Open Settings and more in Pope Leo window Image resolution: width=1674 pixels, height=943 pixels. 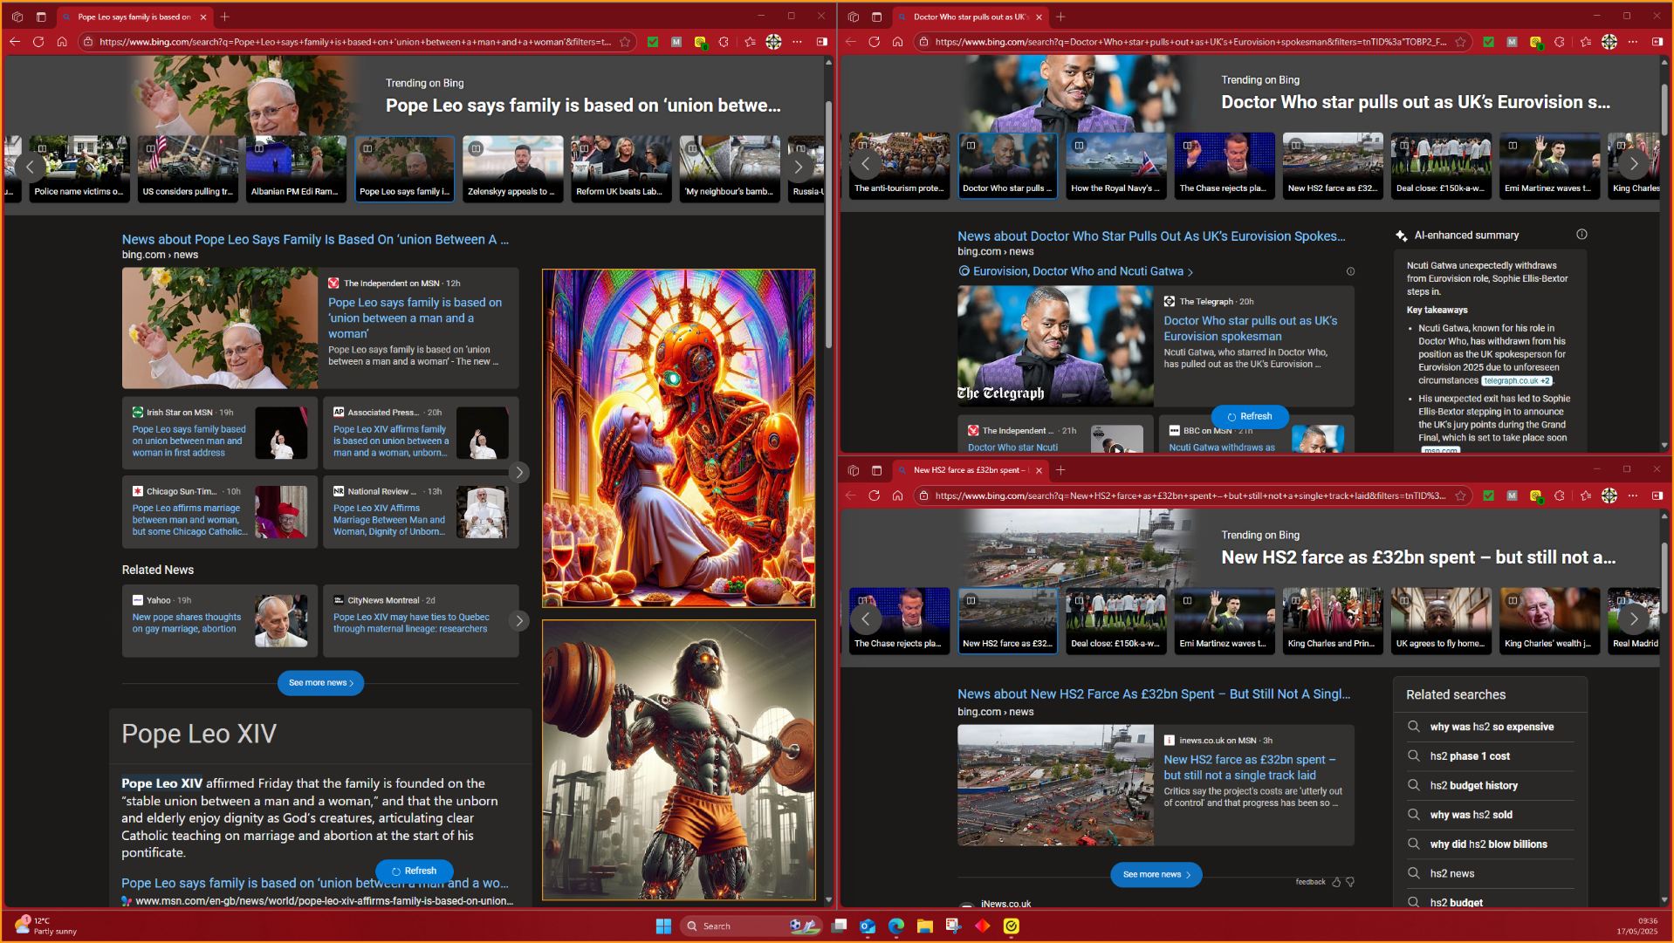797,41
